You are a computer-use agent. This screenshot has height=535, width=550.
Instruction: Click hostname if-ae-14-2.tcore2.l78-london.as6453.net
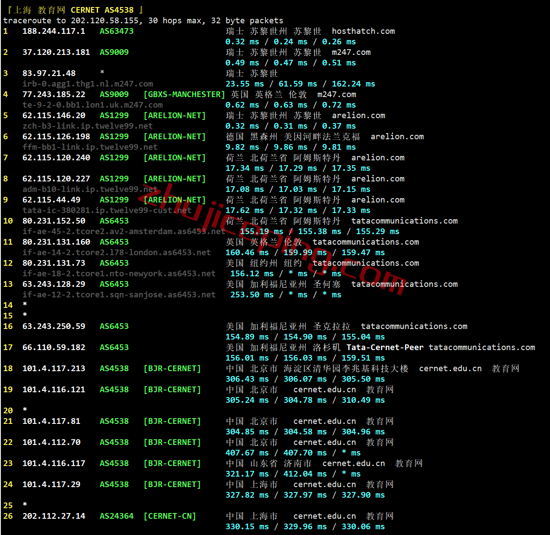click(117, 253)
